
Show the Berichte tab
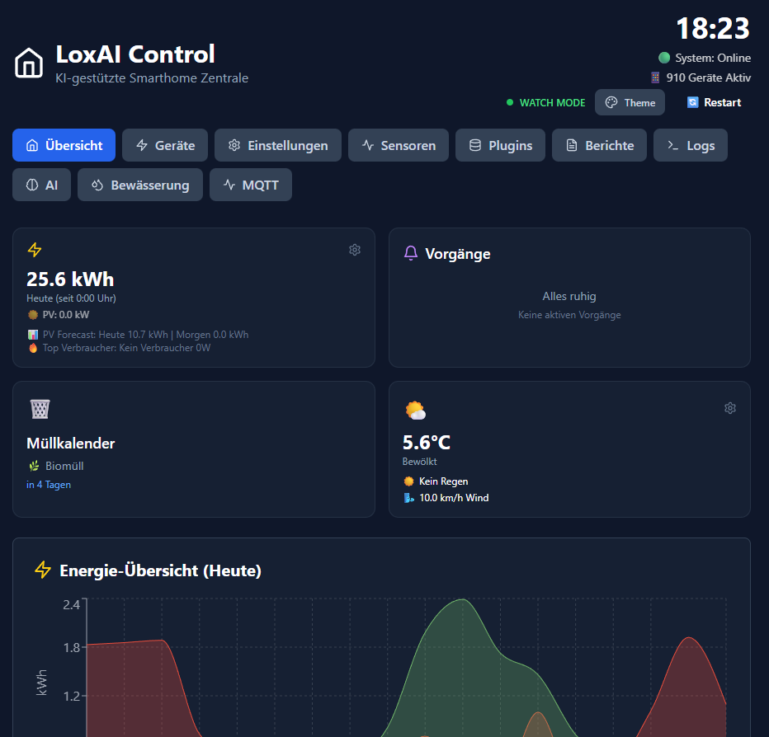pos(599,145)
